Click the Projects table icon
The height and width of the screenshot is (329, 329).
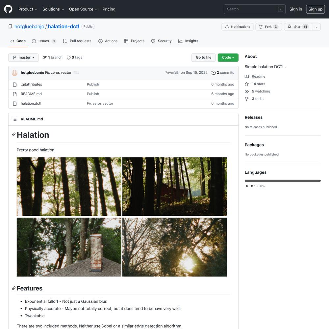click(126, 41)
